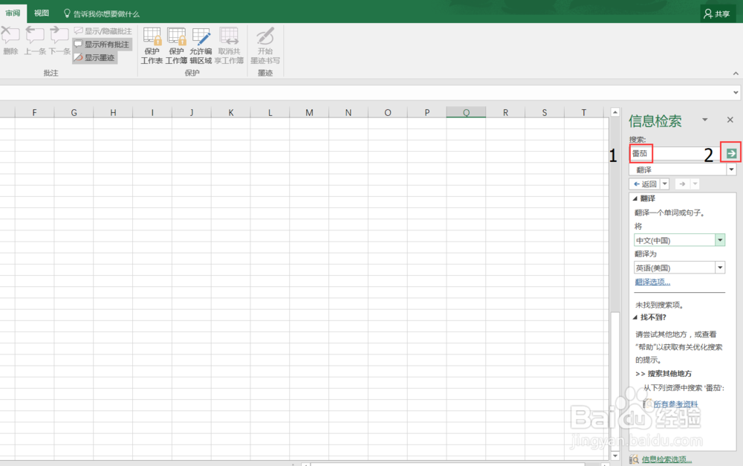
Task: Click Unshare Workbook icon
Action: pyautogui.click(x=229, y=45)
